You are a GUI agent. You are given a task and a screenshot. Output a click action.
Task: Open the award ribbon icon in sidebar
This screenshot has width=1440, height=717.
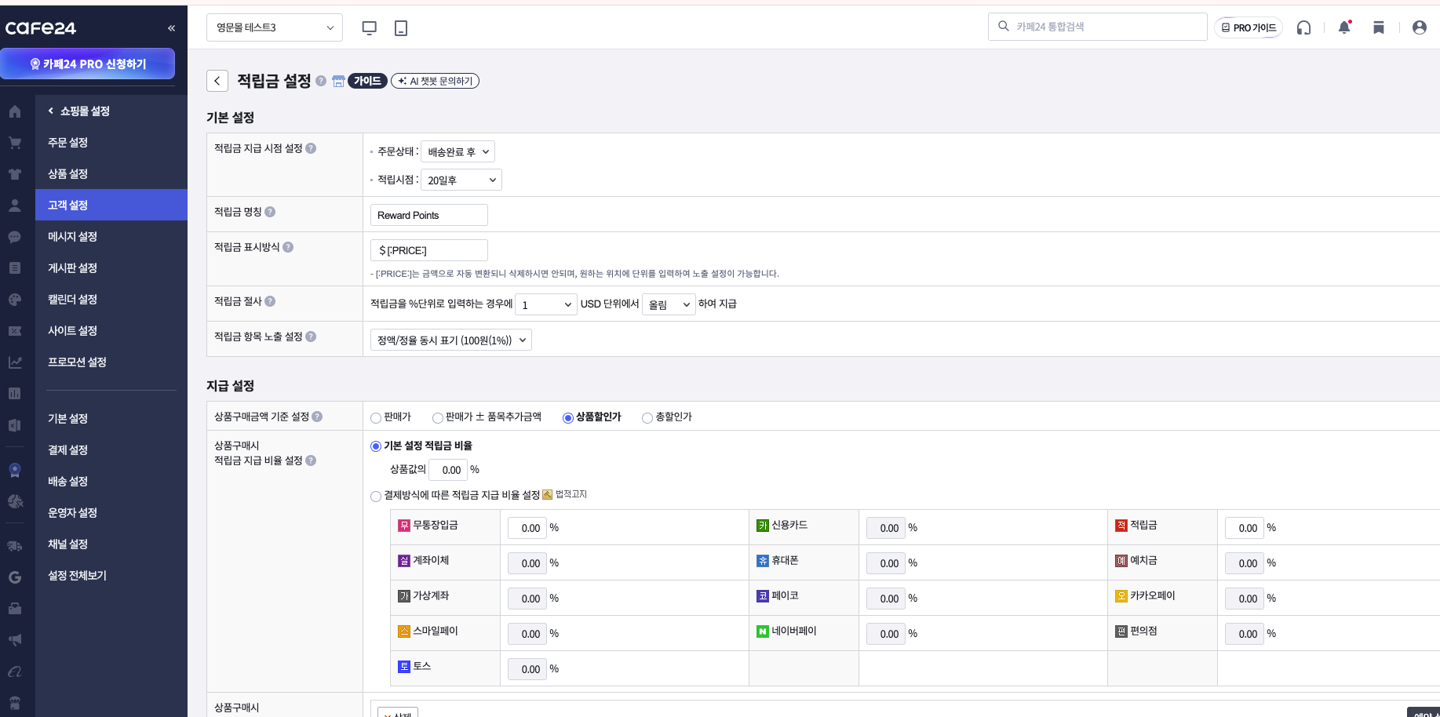pos(15,470)
